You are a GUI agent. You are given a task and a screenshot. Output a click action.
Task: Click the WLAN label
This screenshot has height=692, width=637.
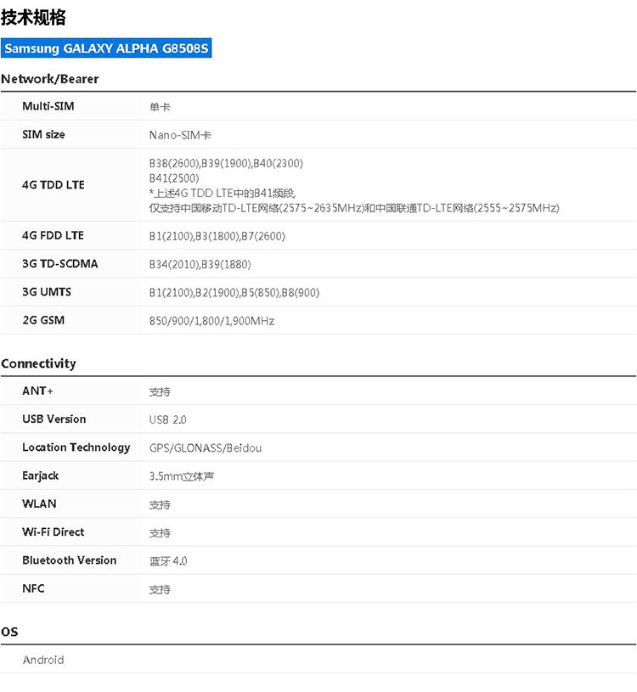pyautogui.click(x=39, y=504)
